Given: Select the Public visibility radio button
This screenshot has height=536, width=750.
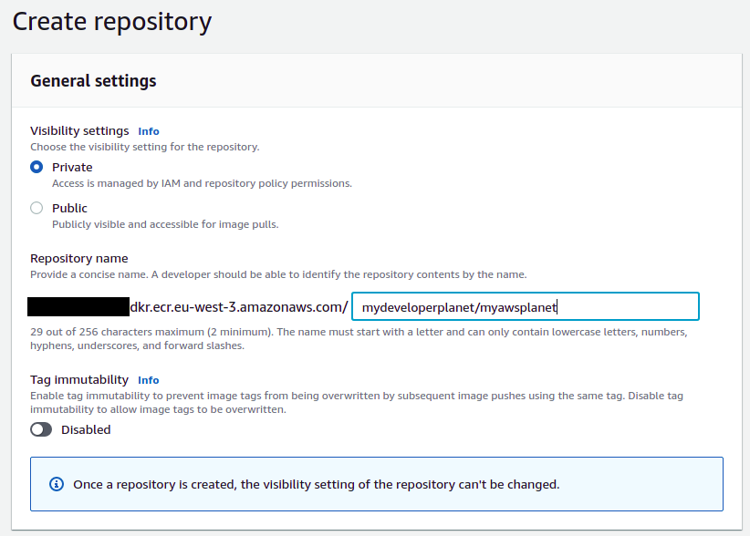Looking at the screenshot, I should (x=35, y=208).
